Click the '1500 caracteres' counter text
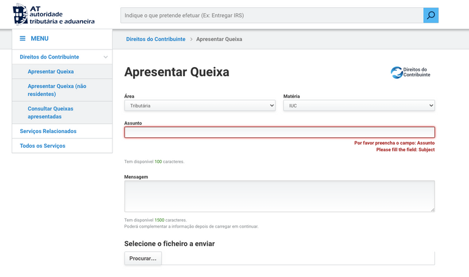Screen dimensions: 469x277 170,220
